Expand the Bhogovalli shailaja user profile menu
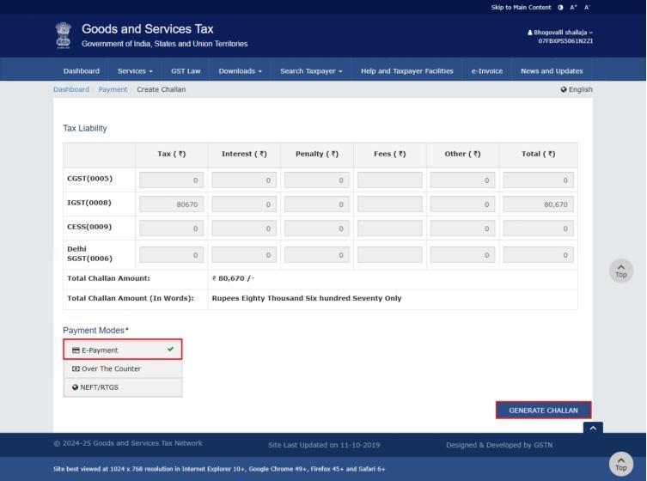 [560, 32]
